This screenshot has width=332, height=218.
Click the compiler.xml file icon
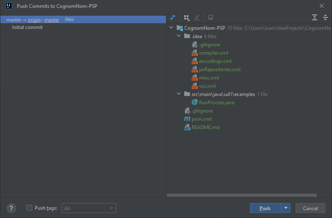point(195,53)
